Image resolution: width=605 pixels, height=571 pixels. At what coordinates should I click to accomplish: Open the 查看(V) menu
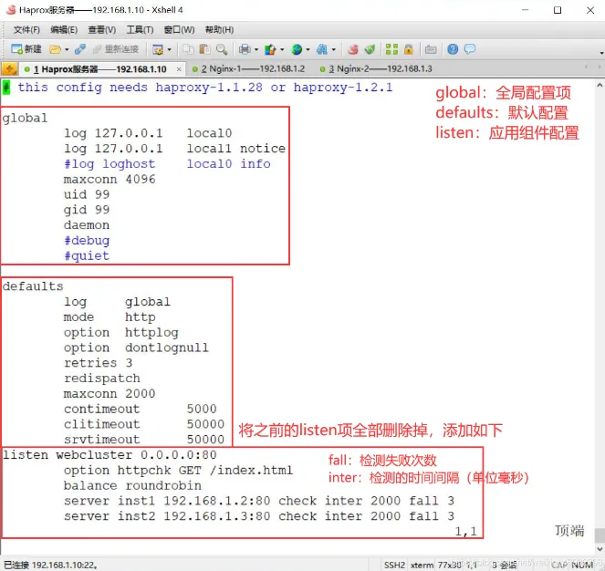point(102,30)
